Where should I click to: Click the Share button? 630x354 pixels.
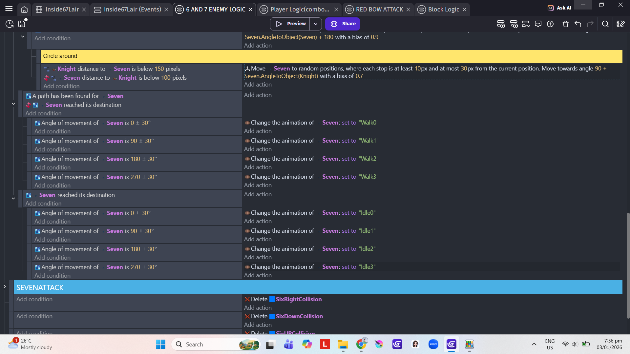tap(343, 24)
